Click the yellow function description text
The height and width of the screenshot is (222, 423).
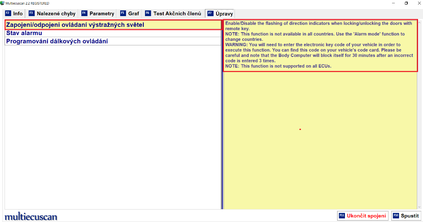(x=318, y=45)
